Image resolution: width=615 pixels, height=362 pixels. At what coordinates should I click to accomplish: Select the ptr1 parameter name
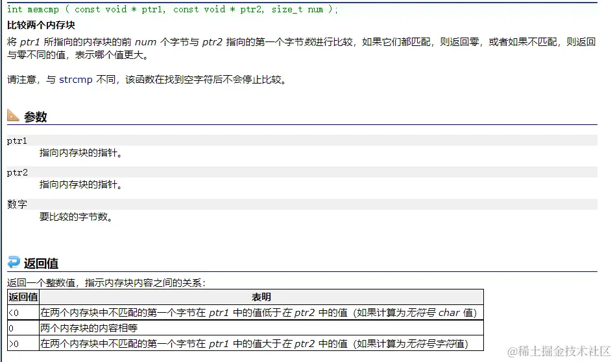click(x=18, y=141)
